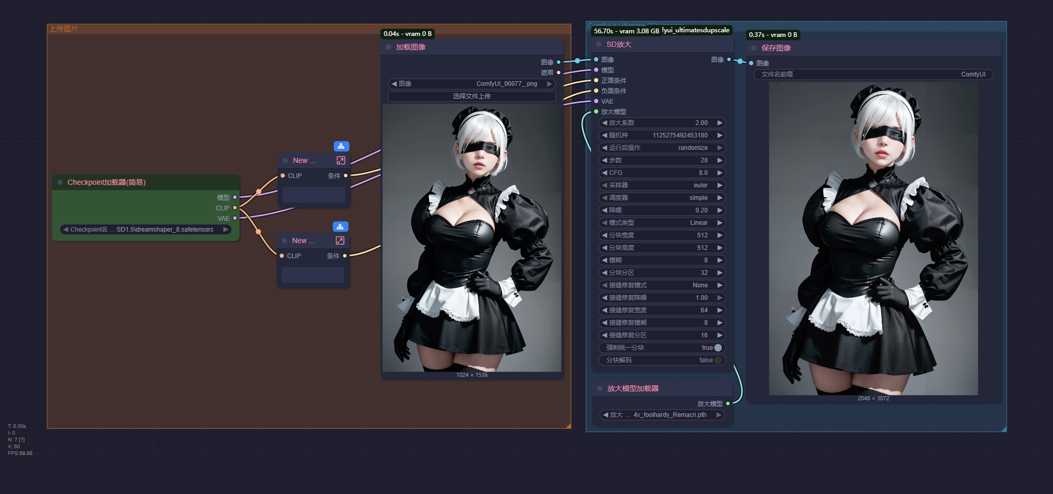Toggle the 强制统一分块 switch
Image resolution: width=1053 pixels, height=494 pixels.
pyautogui.click(x=718, y=348)
